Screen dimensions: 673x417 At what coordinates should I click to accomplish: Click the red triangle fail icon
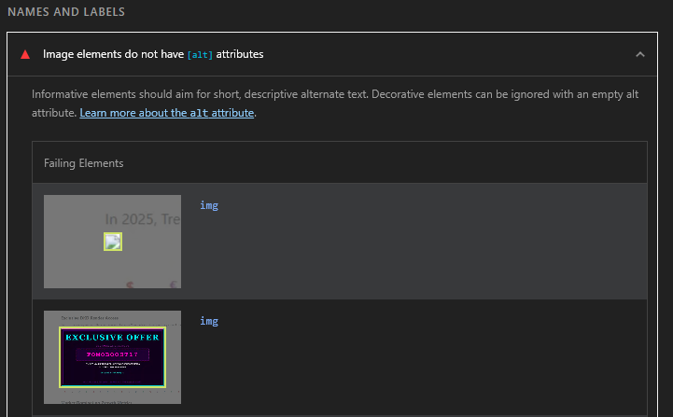click(25, 54)
